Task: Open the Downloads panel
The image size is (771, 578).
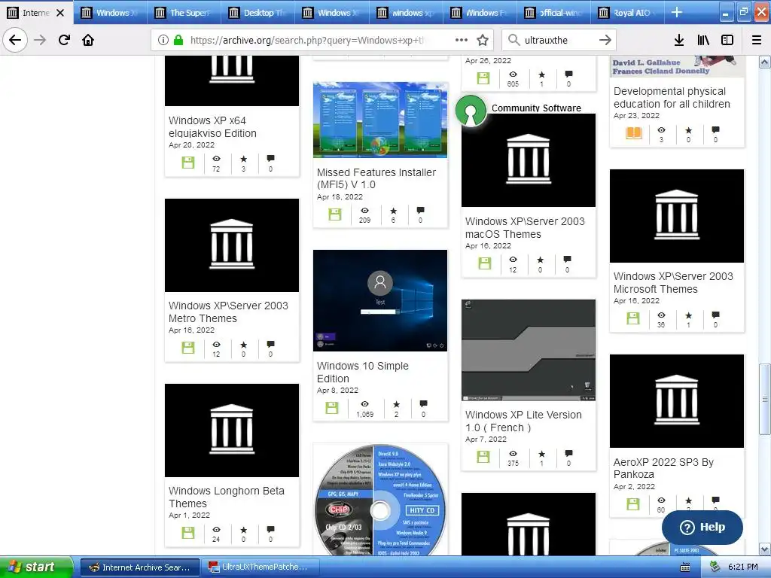Action: 679,40
